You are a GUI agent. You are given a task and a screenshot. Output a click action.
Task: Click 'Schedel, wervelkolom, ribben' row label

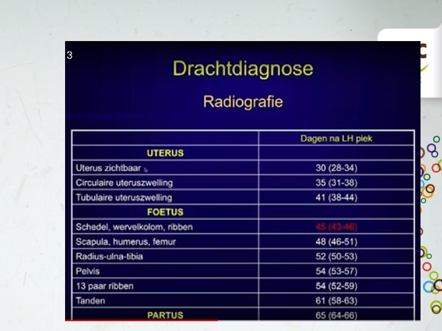pos(134,227)
